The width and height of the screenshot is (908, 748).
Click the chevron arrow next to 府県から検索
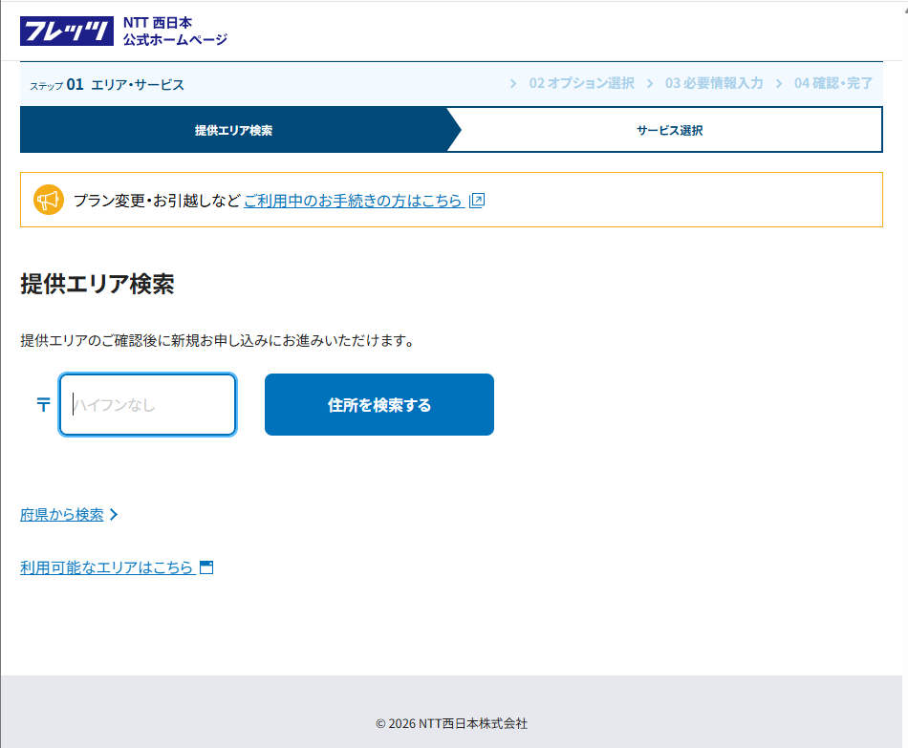pyautogui.click(x=115, y=515)
